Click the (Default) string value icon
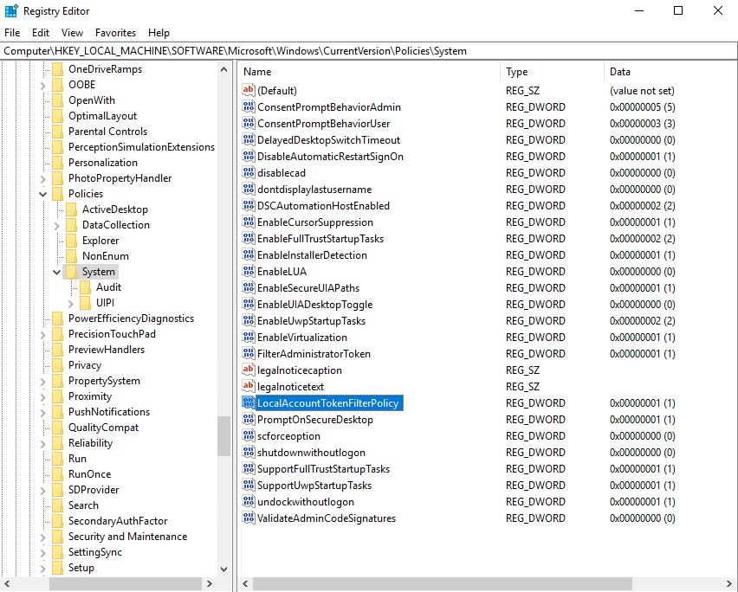The height and width of the screenshot is (592, 738). click(x=248, y=90)
